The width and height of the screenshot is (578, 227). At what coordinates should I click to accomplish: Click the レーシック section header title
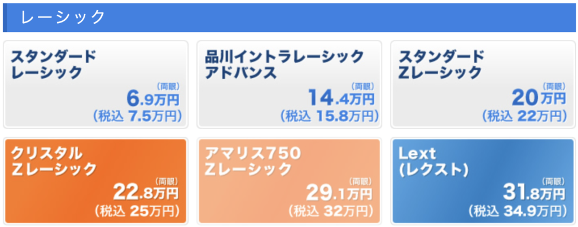63,17
